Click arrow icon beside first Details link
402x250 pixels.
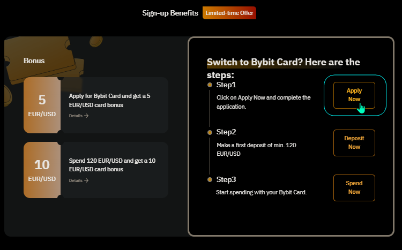tap(86, 116)
